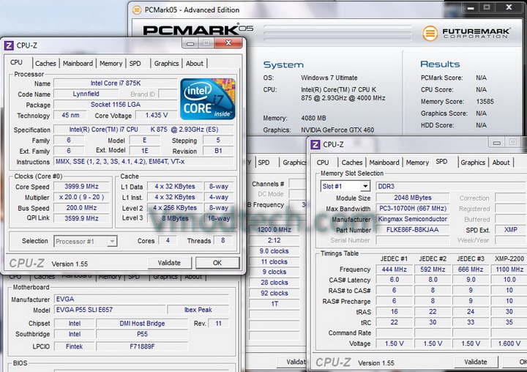The image size is (527, 372).
Task: Click the Ibex Peak field
Action: (198, 310)
